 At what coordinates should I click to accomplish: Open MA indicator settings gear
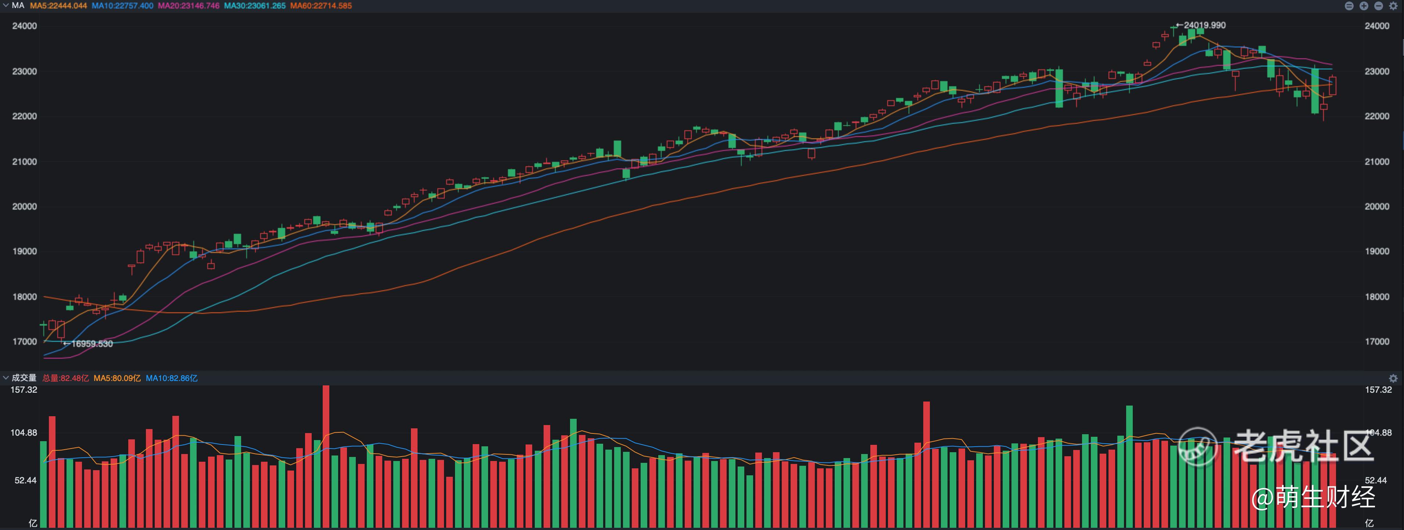(1393, 6)
